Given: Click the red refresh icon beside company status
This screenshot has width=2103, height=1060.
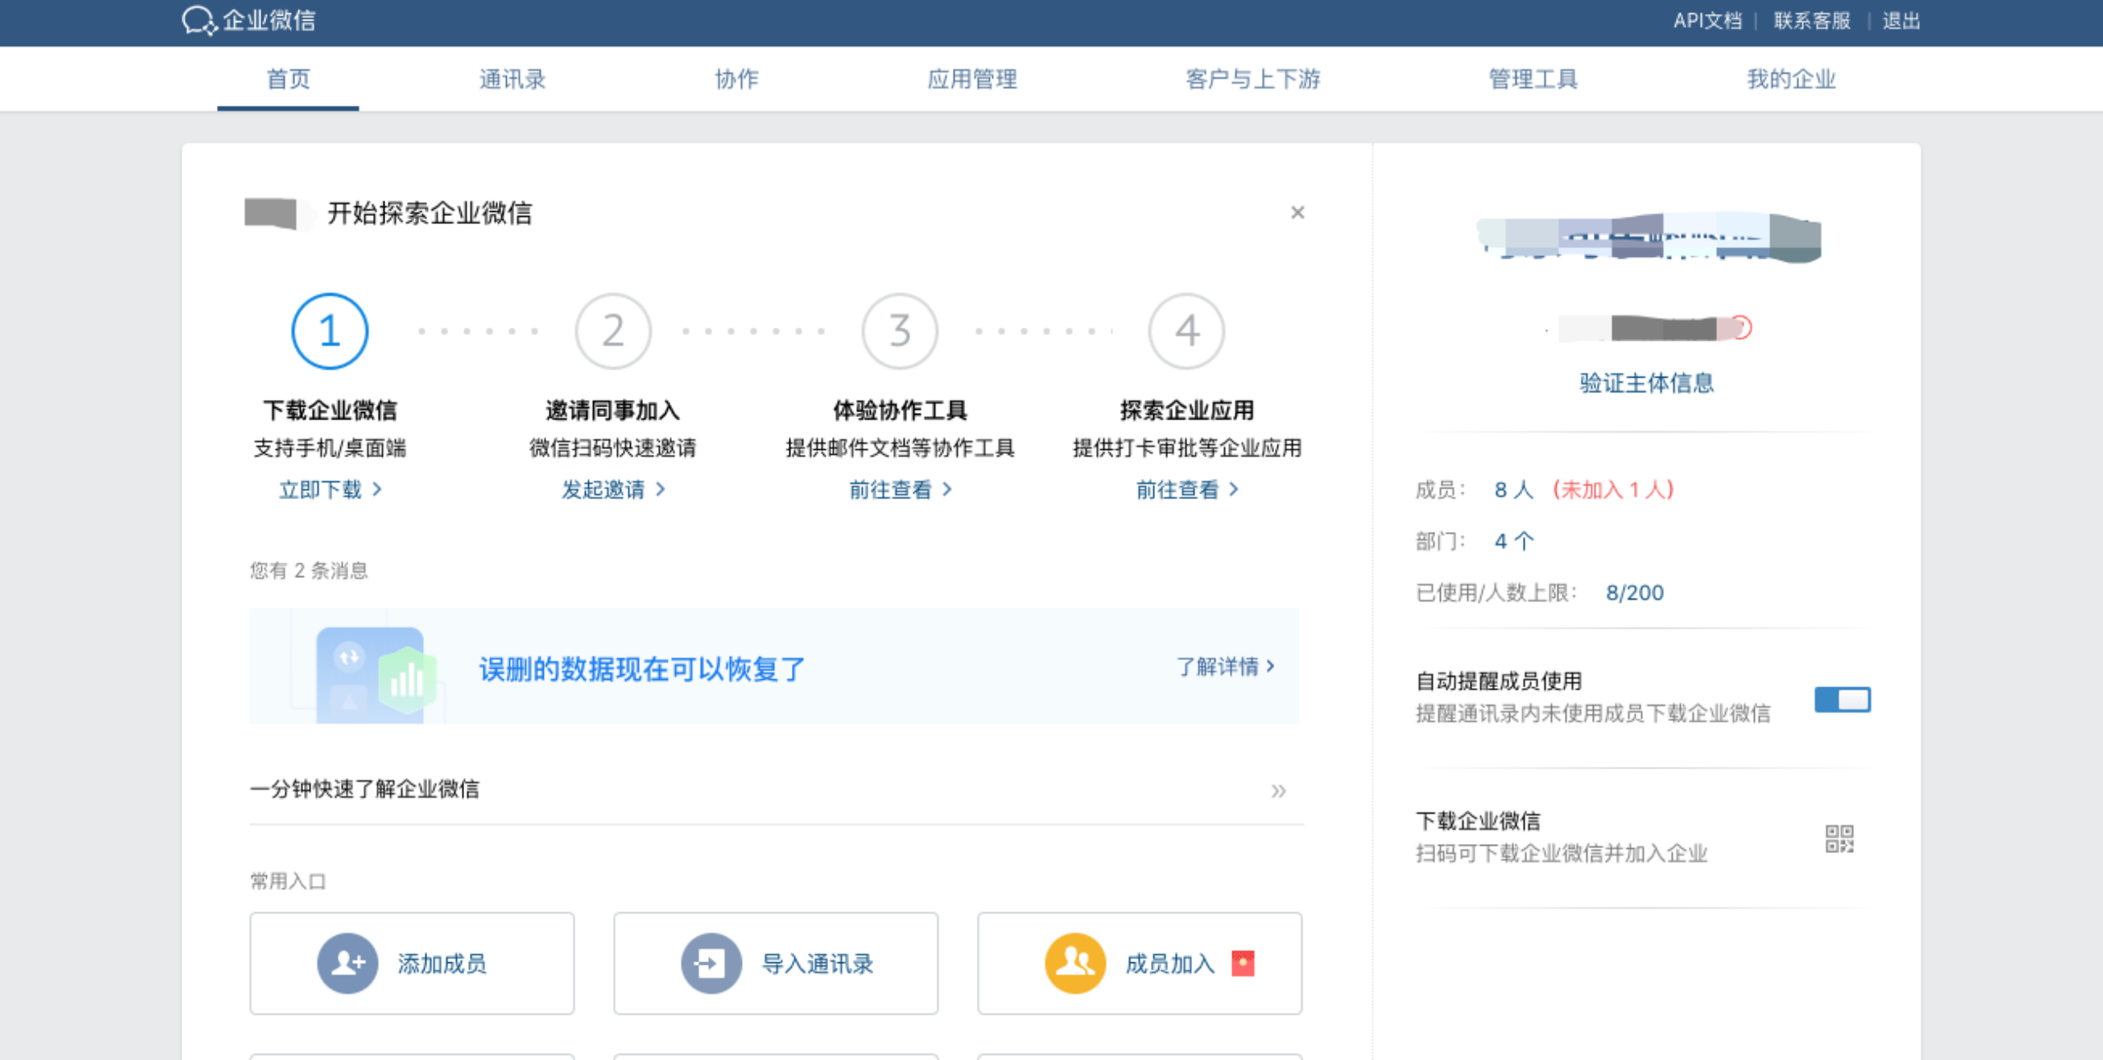Looking at the screenshot, I should [1741, 328].
